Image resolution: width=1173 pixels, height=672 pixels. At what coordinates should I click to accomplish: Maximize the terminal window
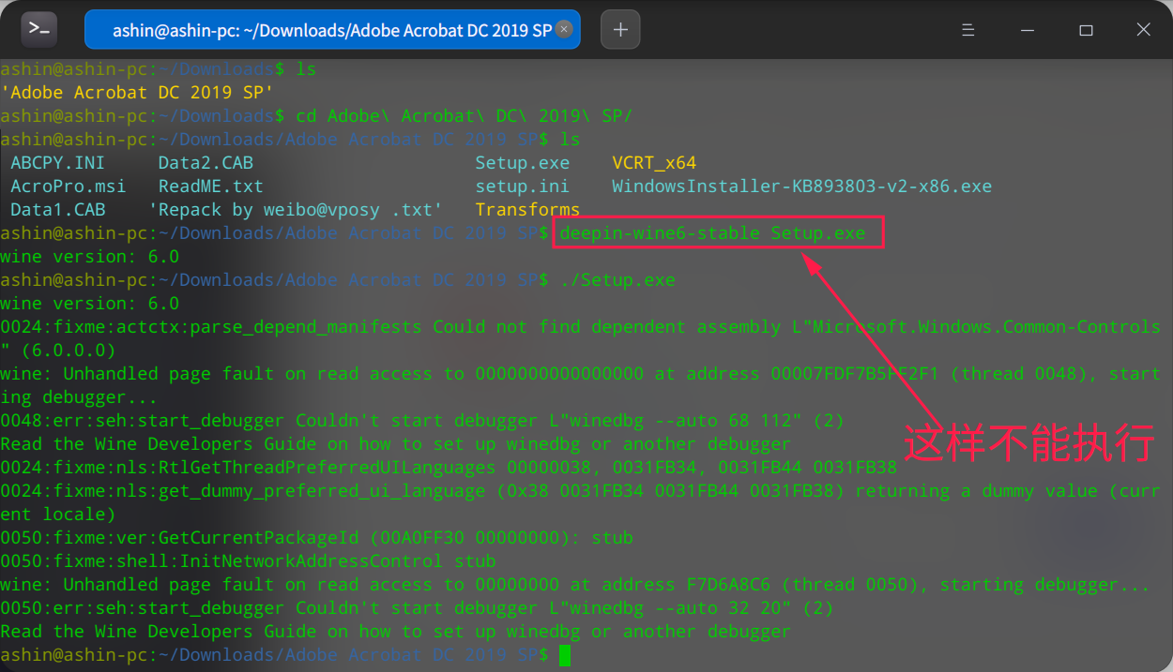click(1086, 30)
